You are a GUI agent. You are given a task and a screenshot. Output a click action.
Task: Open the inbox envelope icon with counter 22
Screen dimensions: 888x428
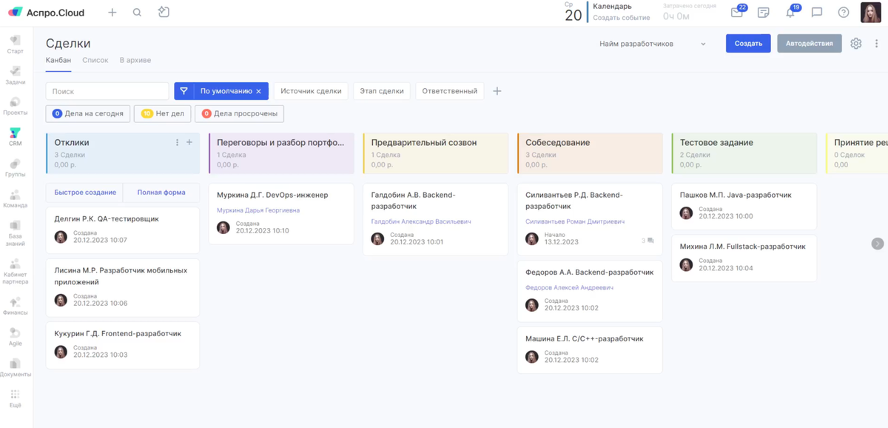click(x=737, y=12)
